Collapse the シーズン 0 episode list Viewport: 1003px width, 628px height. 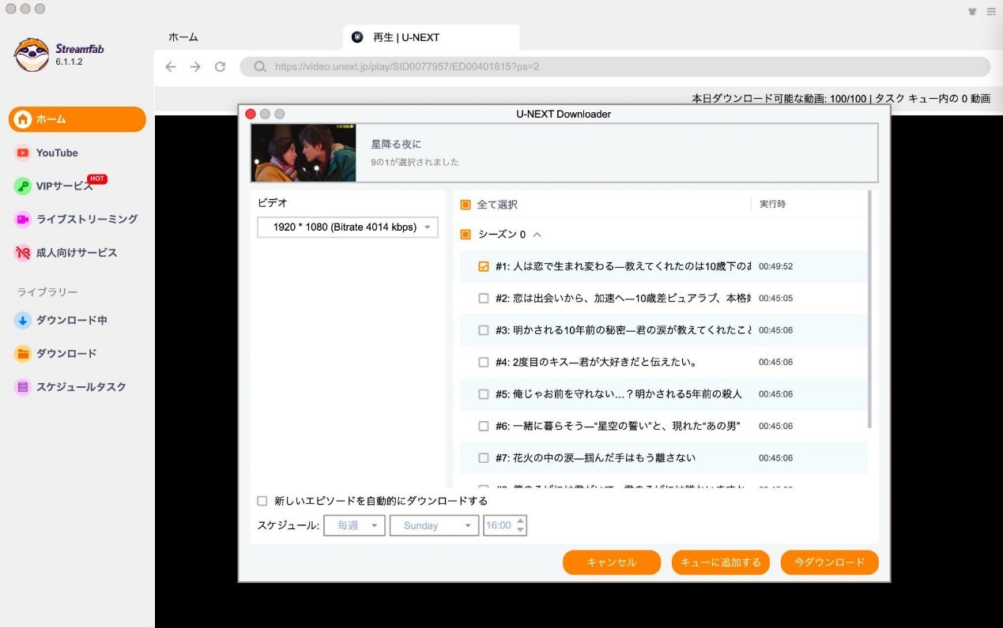pyautogui.click(x=536, y=234)
